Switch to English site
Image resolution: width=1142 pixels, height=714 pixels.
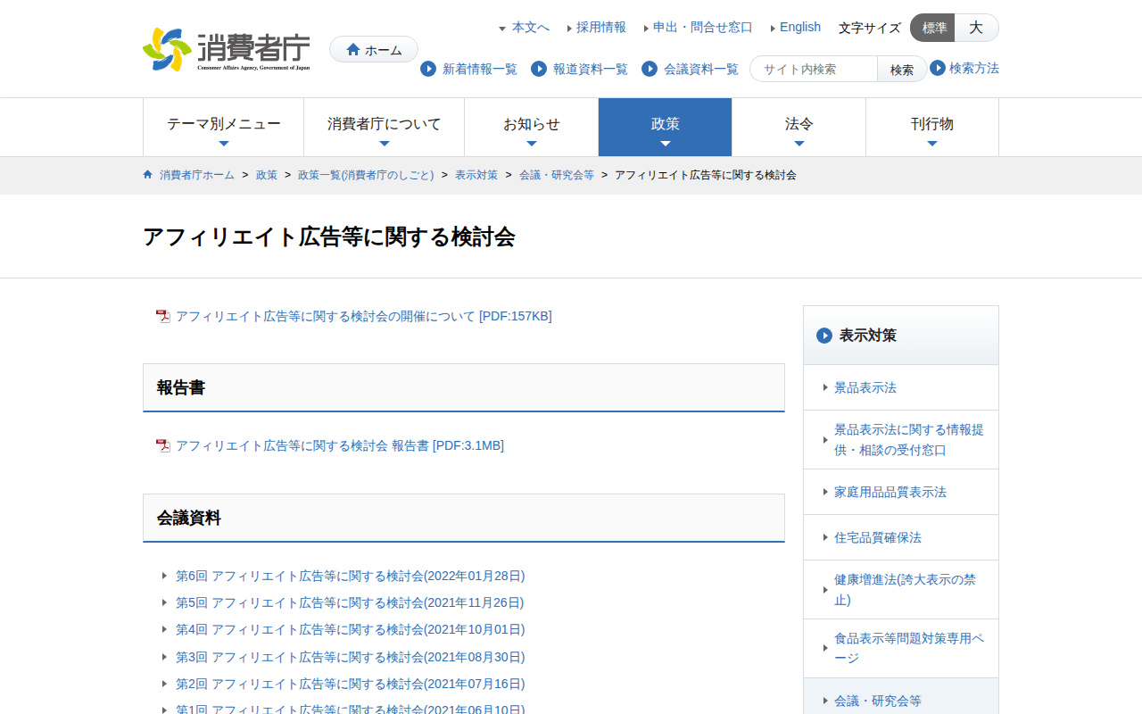pos(800,28)
